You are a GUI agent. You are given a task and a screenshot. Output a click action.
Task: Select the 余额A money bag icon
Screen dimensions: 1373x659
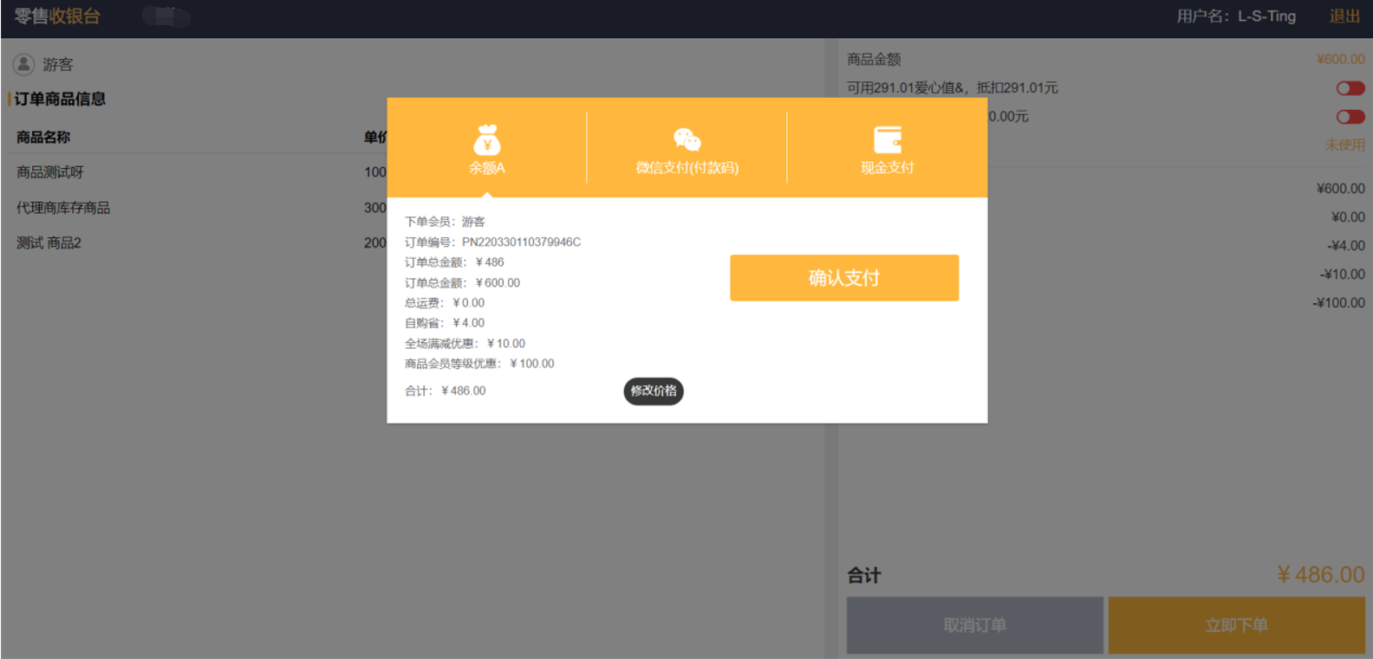(x=487, y=139)
